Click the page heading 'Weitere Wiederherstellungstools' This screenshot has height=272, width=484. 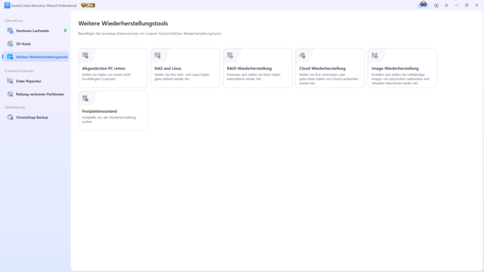click(123, 23)
